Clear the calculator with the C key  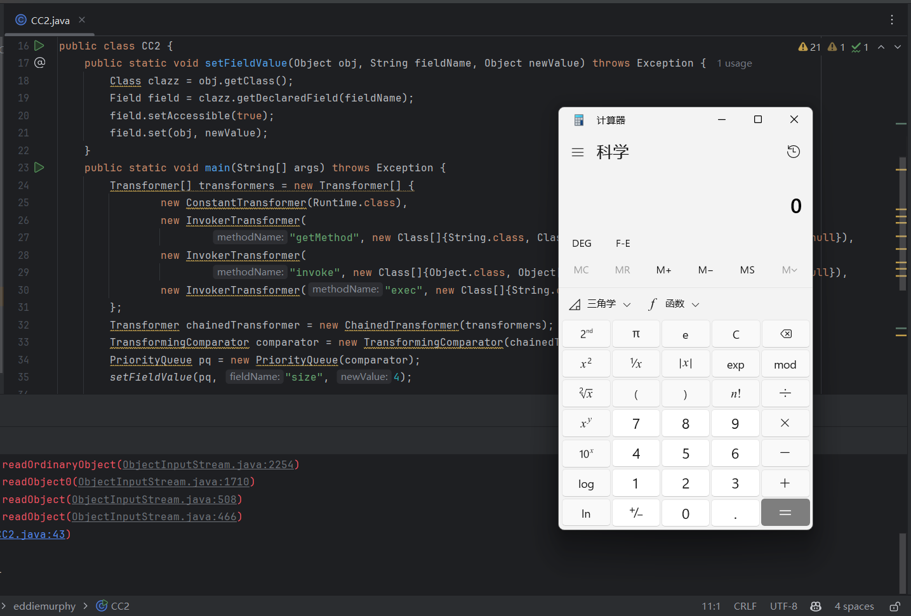pyautogui.click(x=736, y=334)
